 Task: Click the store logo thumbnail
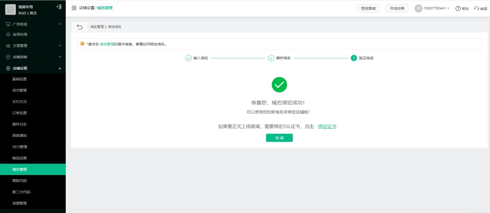(x=10, y=10)
